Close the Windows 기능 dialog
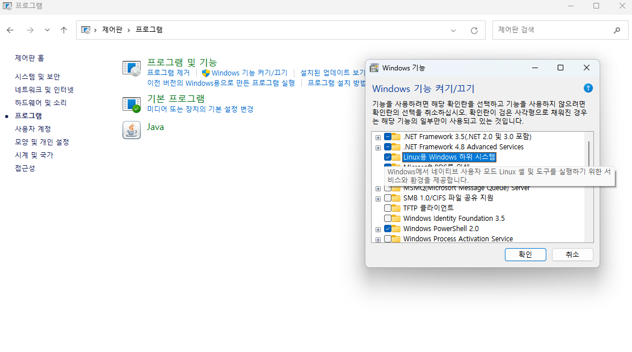 pos(587,68)
